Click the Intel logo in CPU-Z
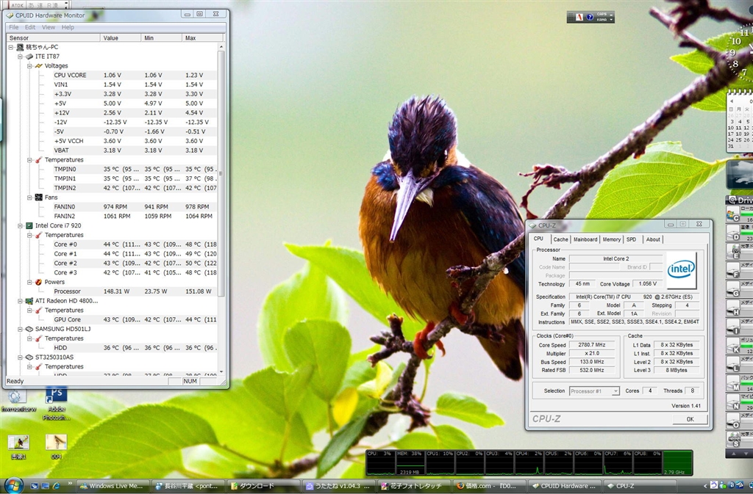This screenshot has width=753, height=494. tap(681, 270)
